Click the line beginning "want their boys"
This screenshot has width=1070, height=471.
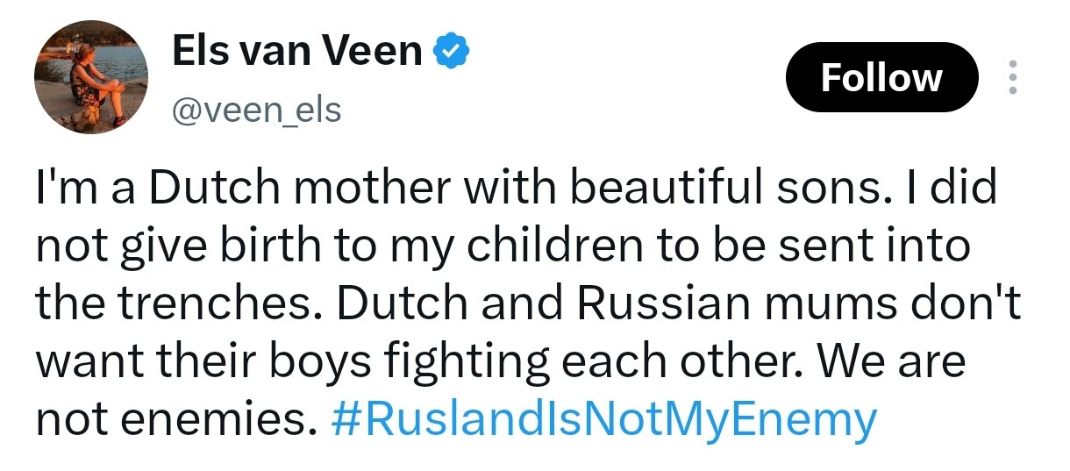500,364
